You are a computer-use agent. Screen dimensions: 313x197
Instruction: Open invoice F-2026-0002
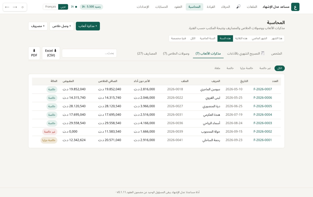coord(263,132)
